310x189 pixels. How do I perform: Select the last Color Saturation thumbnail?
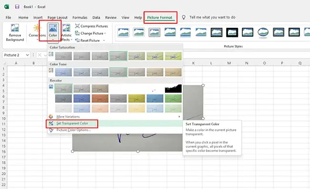point(173,56)
